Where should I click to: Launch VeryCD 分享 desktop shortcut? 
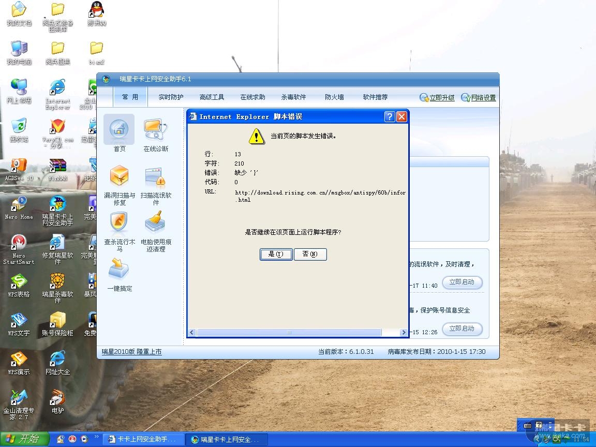point(58,133)
